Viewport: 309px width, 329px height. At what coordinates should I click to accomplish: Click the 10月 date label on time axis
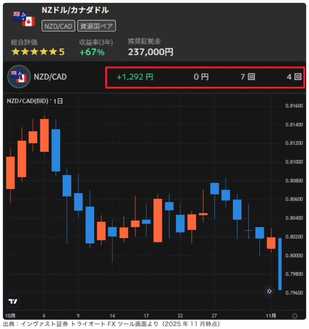[11, 316]
